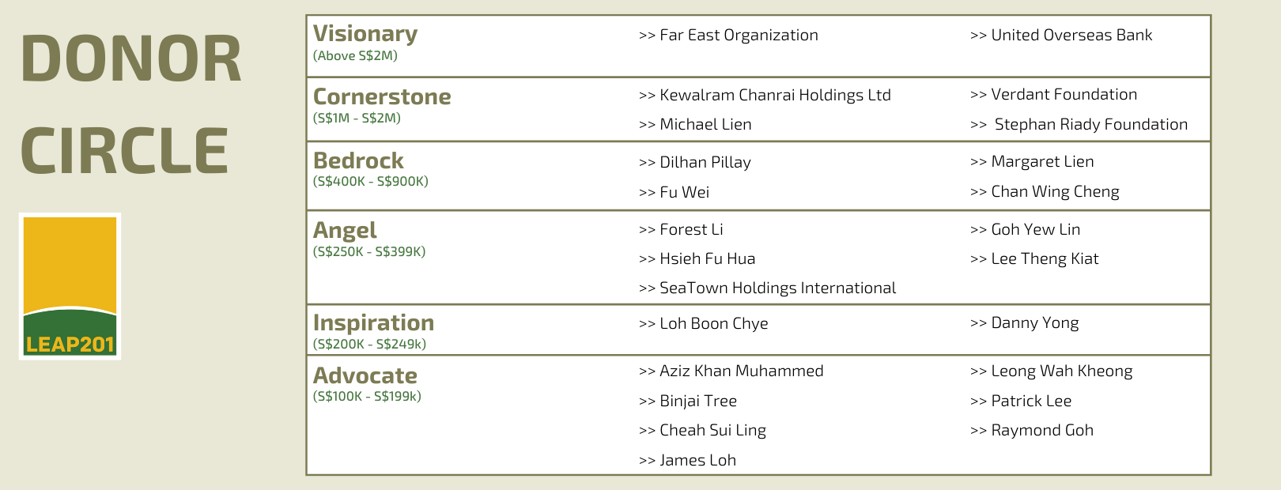Click the Above S$2M range label
1281x490 pixels.
click(355, 56)
